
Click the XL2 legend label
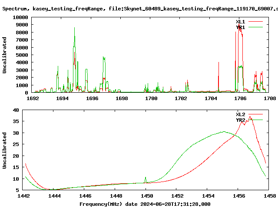[240, 114]
